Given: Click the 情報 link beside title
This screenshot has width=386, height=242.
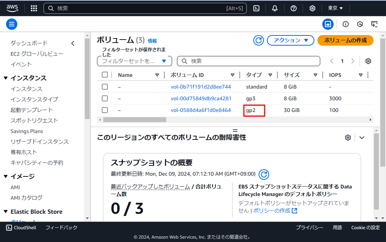Looking at the screenshot, I should point(152,41).
